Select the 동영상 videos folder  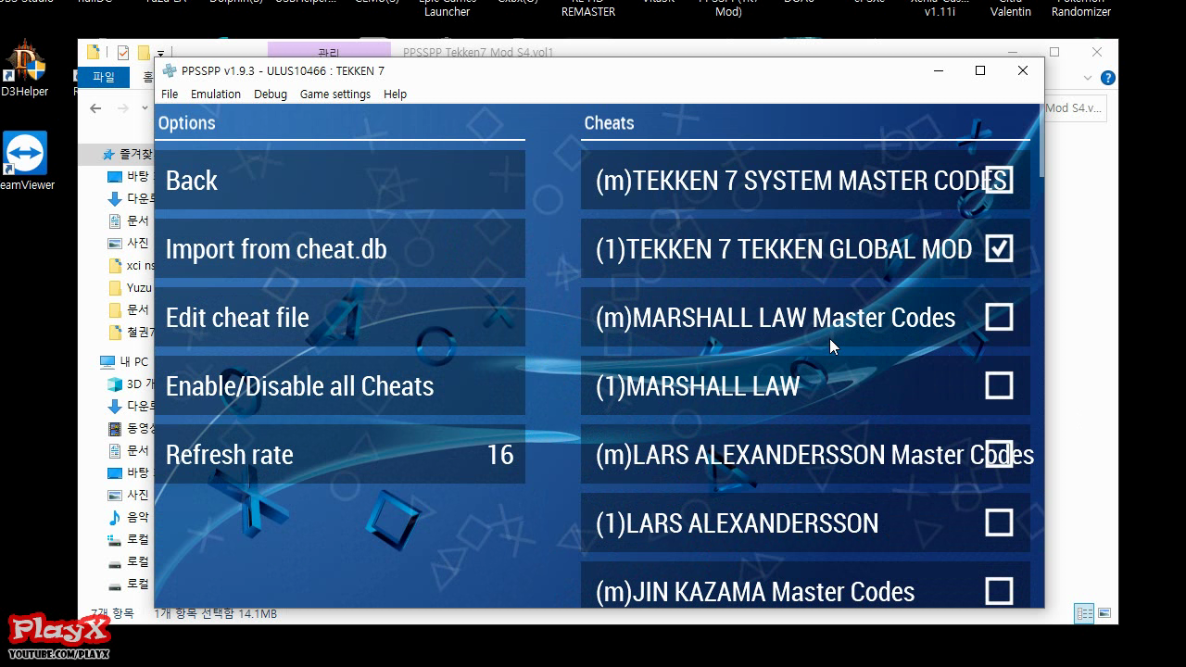pyautogui.click(x=131, y=428)
